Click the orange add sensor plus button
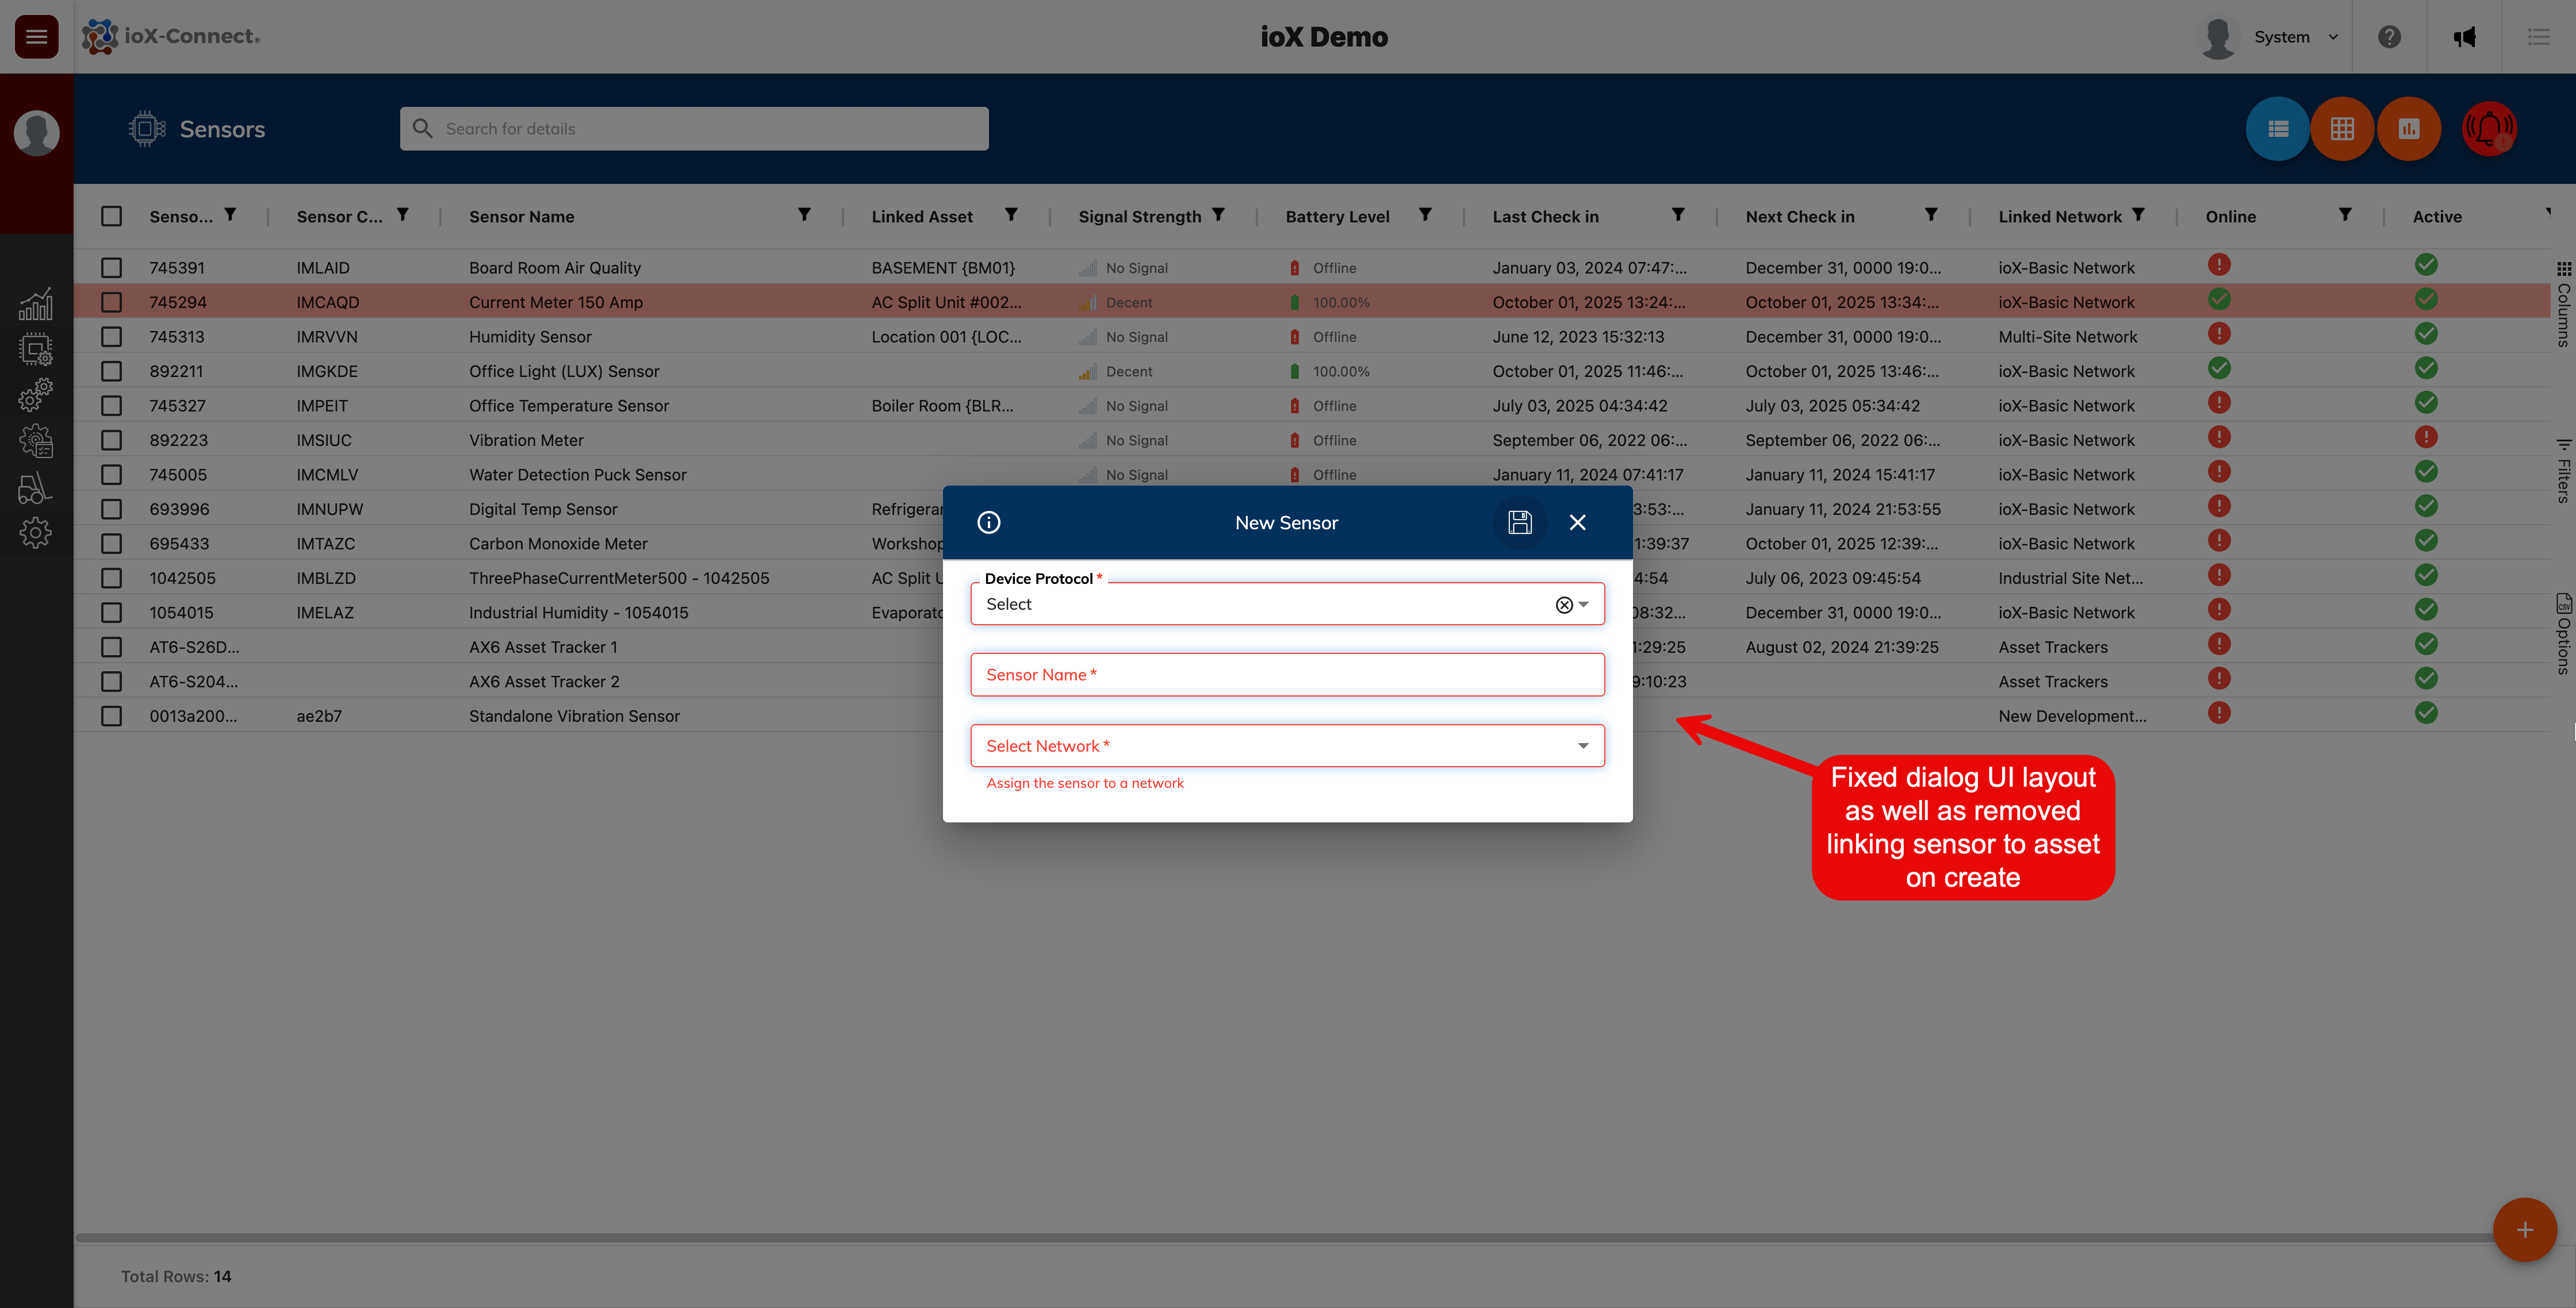 [x=2524, y=1230]
